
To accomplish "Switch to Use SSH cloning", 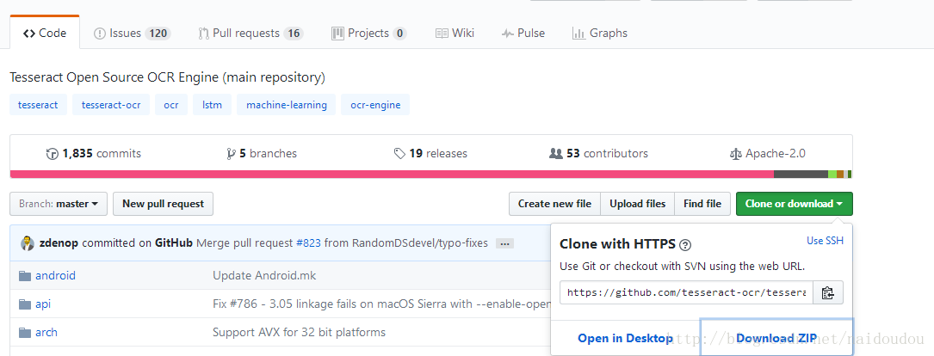I will pyautogui.click(x=825, y=241).
